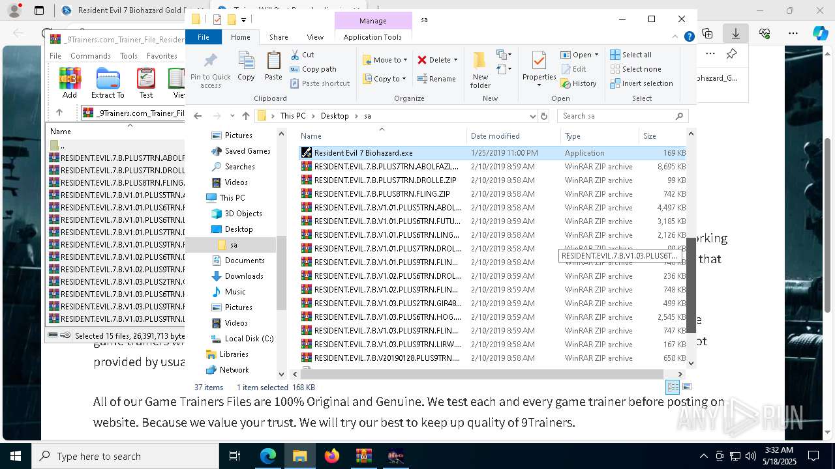Select 3D Objects in navigation pane
The image size is (835, 469).
243,214
